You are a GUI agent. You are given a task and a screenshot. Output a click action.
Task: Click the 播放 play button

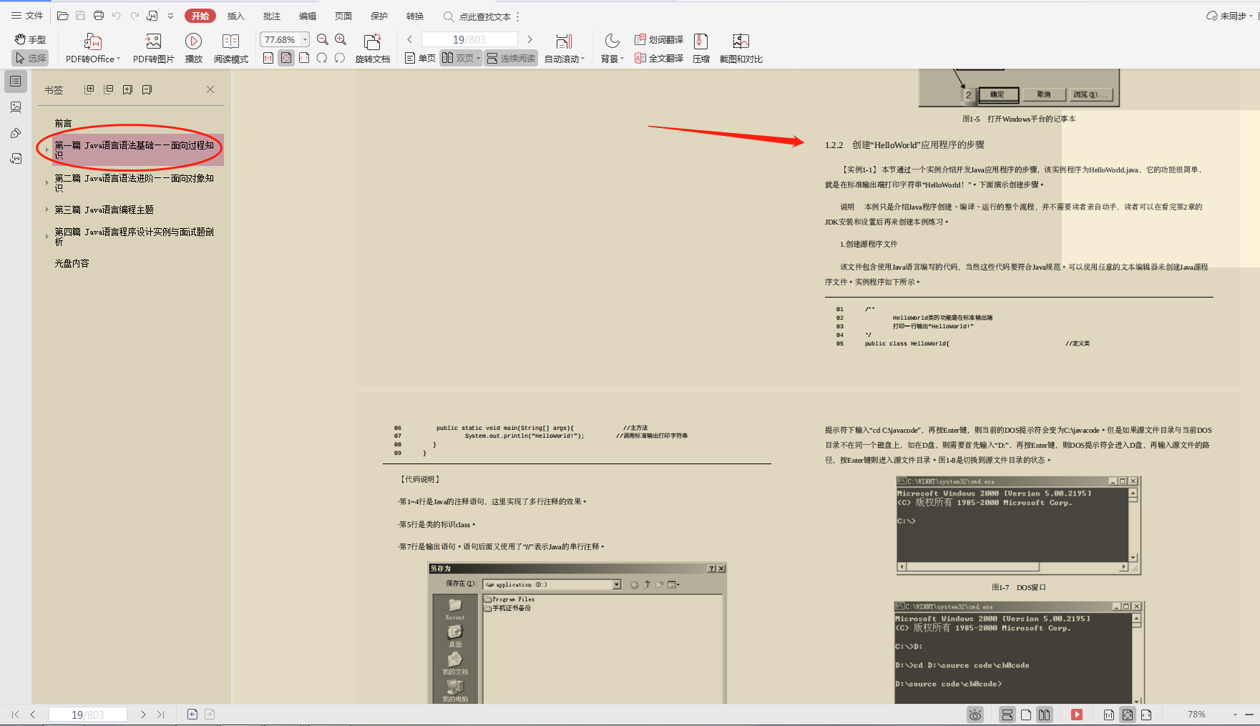(193, 48)
